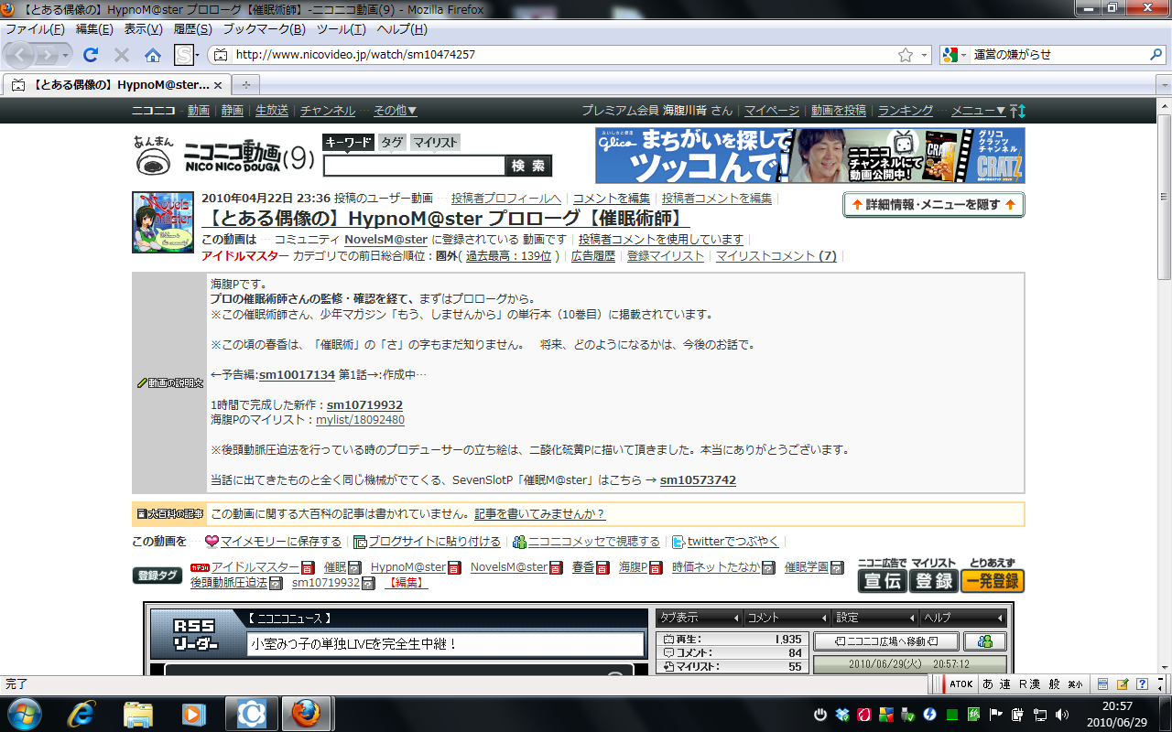Open the メニュー dropdown in top bar
The height and width of the screenshot is (732, 1172).
(978, 111)
